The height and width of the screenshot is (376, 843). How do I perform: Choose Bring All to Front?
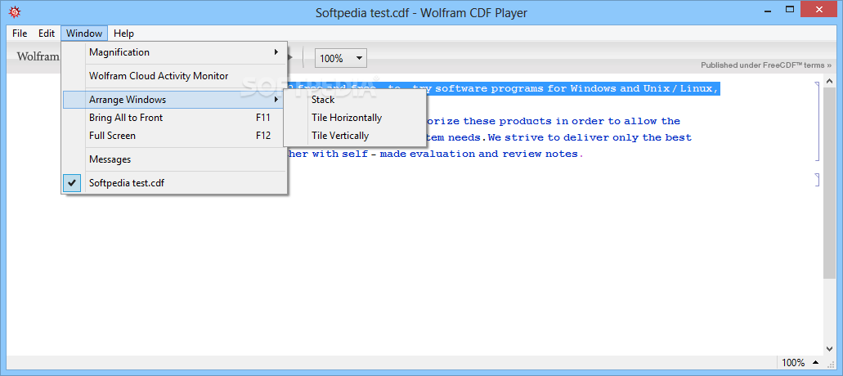[x=175, y=118]
